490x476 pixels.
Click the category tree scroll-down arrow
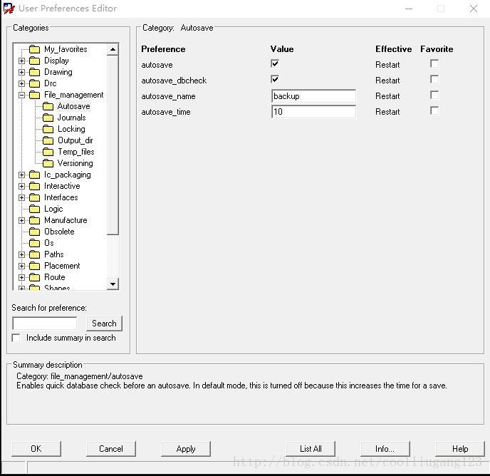coord(113,284)
